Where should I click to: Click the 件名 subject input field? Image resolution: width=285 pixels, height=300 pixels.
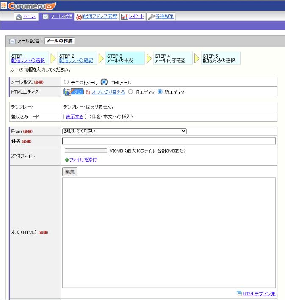[169, 141]
